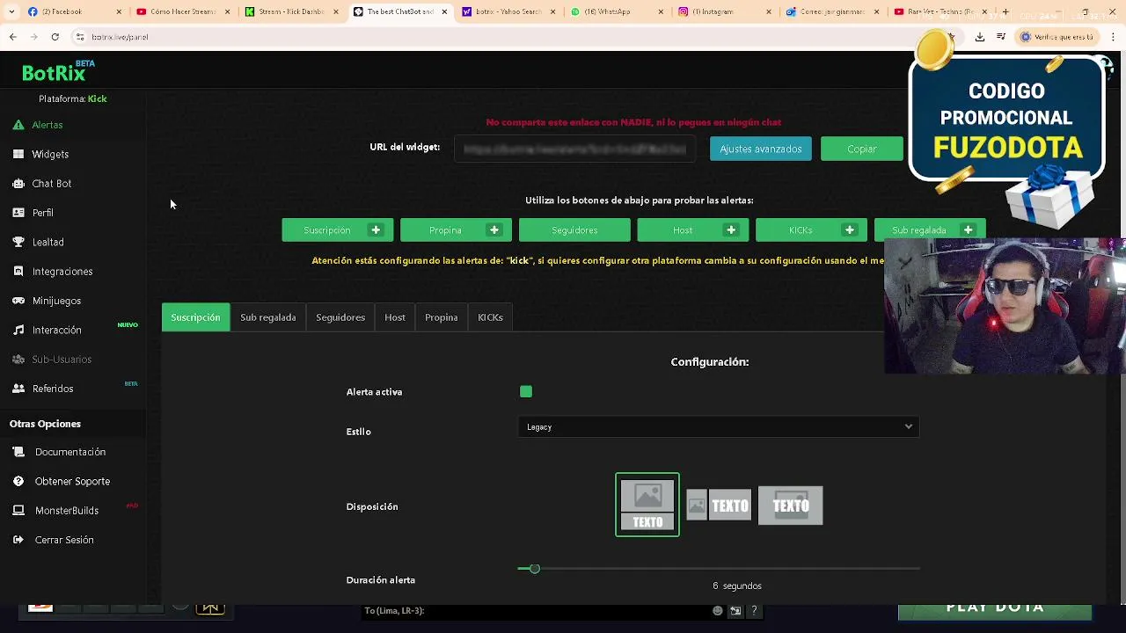Switch to the Host tab
1126x633 pixels.
pyautogui.click(x=395, y=317)
